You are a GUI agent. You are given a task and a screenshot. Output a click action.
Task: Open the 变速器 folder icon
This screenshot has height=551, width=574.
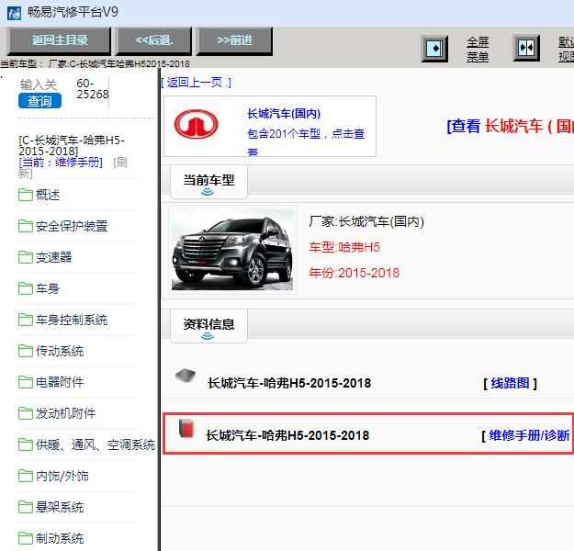26,257
